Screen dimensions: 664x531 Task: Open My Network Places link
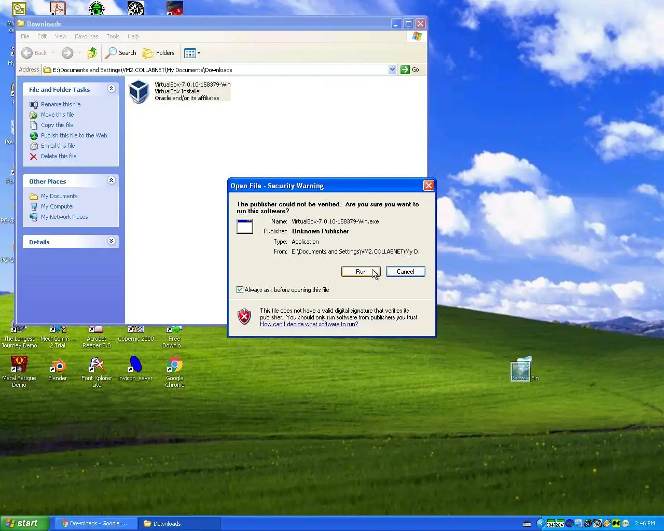64,217
